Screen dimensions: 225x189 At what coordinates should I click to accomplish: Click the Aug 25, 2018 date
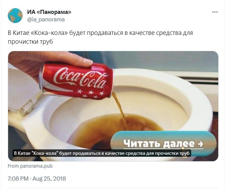[49, 178]
